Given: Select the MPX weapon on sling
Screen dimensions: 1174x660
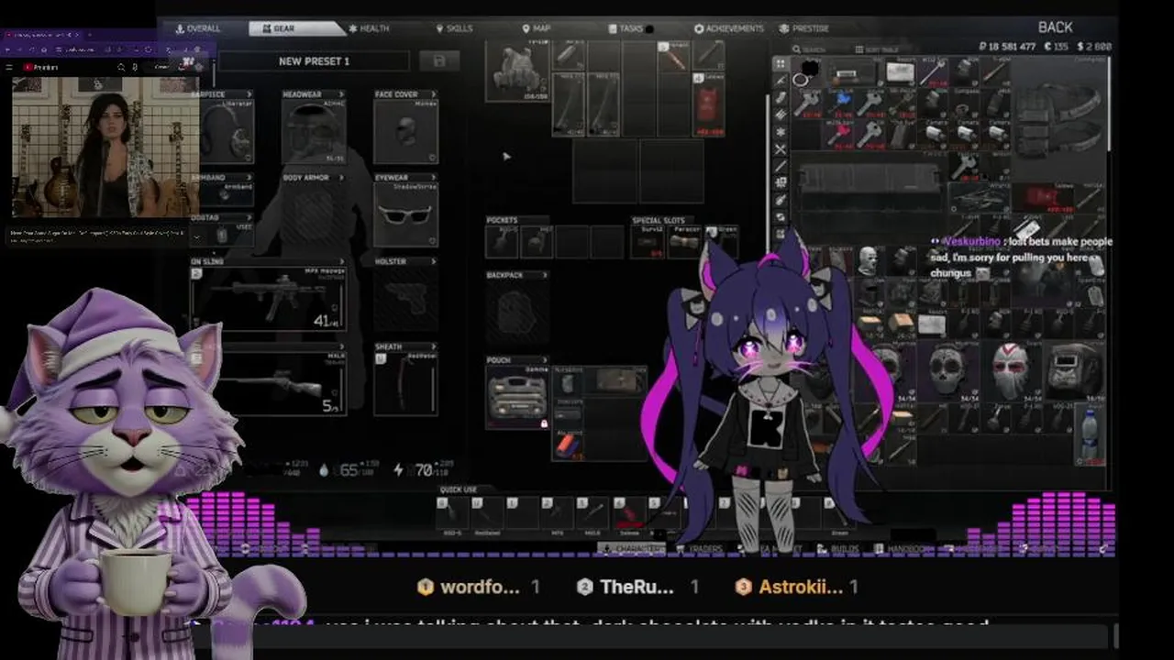Looking at the screenshot, I should click(268, 299).
